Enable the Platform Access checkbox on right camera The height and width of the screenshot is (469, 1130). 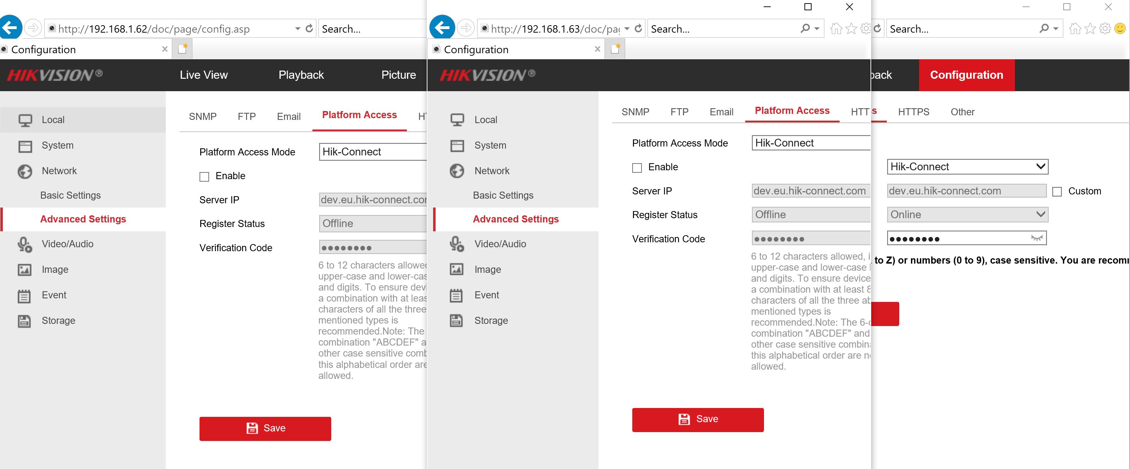[637, 166]
